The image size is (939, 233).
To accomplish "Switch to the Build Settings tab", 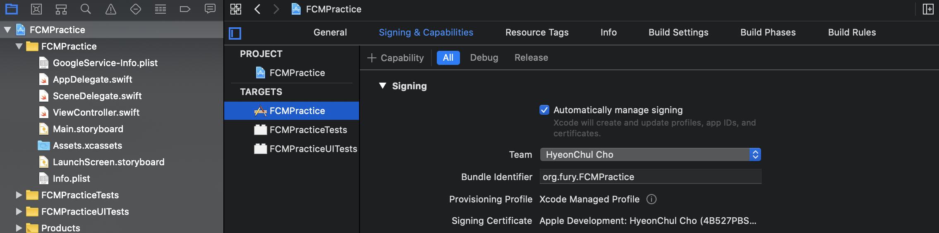I will click(678, 32).
